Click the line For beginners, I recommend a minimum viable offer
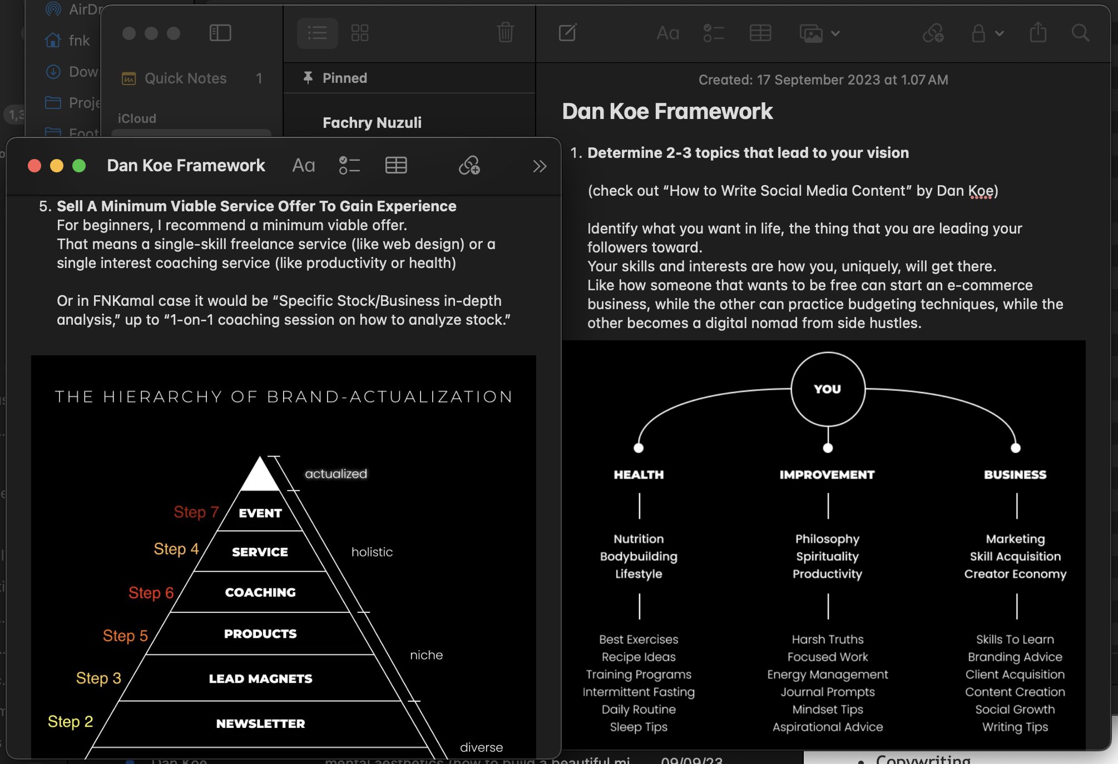Image resolution: width=1118 pixels, height=764 pixels. point(232,225)
